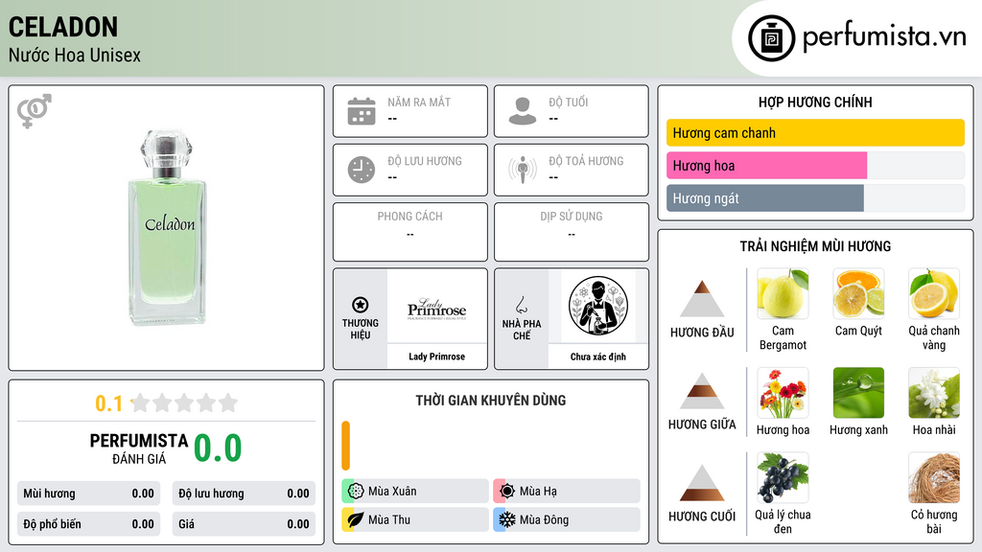The image size is (982, 552).
Task: Click the Perfumista đánh giá label
Action: tap(139, 448)
